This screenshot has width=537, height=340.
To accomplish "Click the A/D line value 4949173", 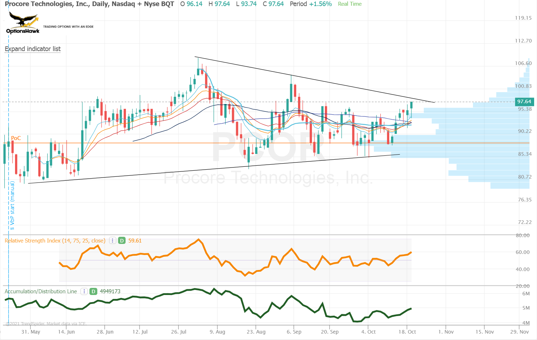I will [110, 291].
